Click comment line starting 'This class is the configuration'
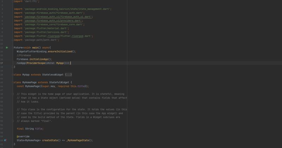The image size is (282, 148). pos(72,109)
